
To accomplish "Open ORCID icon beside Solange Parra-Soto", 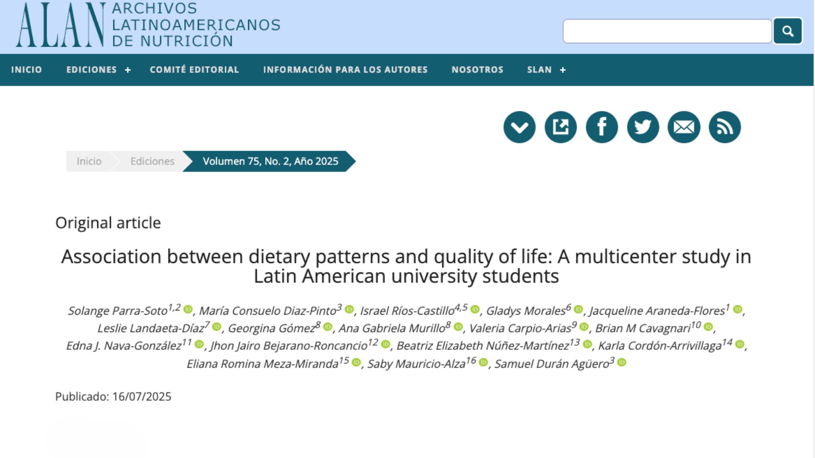I will pos(188,310).
